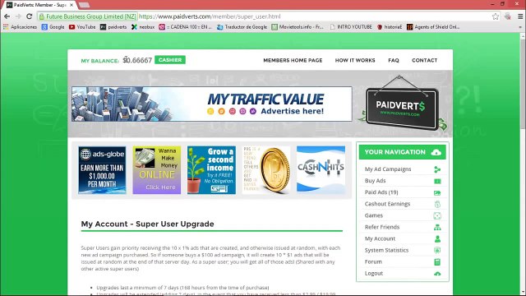Open a new browser tab
The image size is (526, 296).
coord(84,5)
